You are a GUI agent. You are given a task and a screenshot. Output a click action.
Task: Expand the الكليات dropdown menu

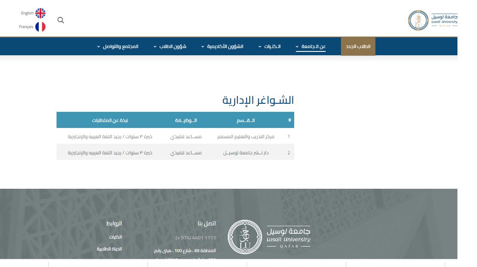coord(273,46)
